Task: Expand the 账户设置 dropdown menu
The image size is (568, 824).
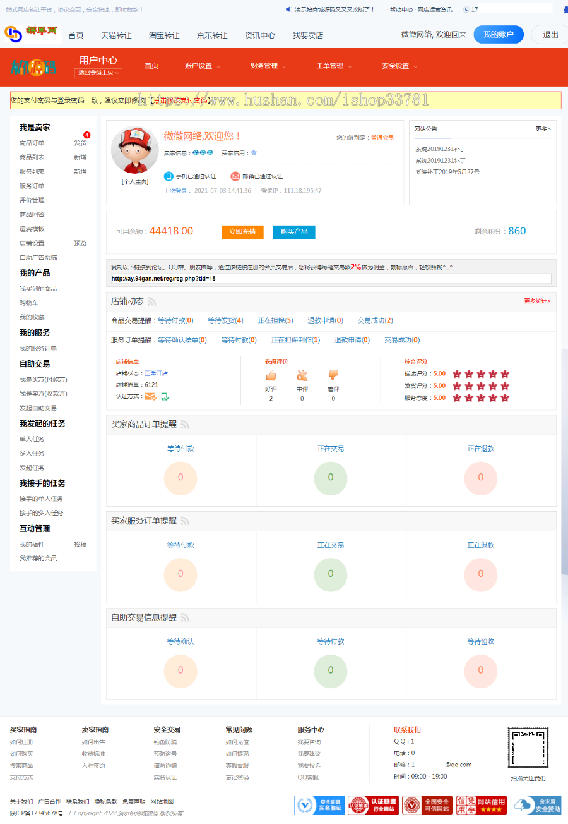Action: (x=203, y=66)
